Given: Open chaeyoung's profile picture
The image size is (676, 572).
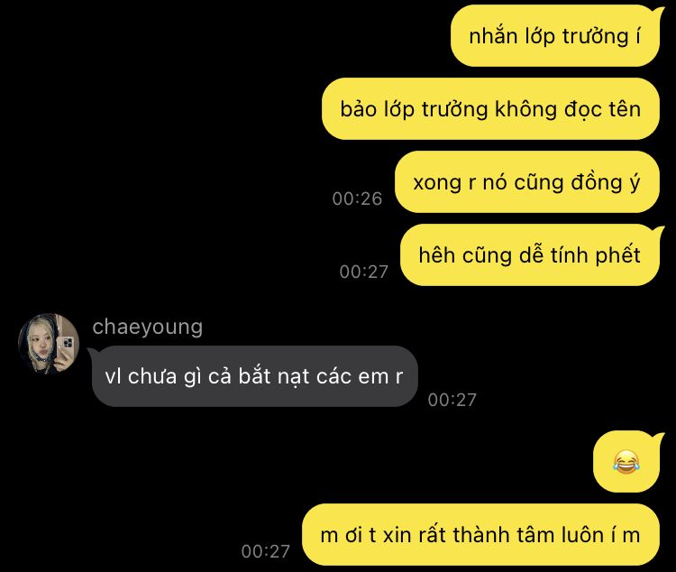Looking at the screenshot, I should pyautogui.click(x=49, y=344).
